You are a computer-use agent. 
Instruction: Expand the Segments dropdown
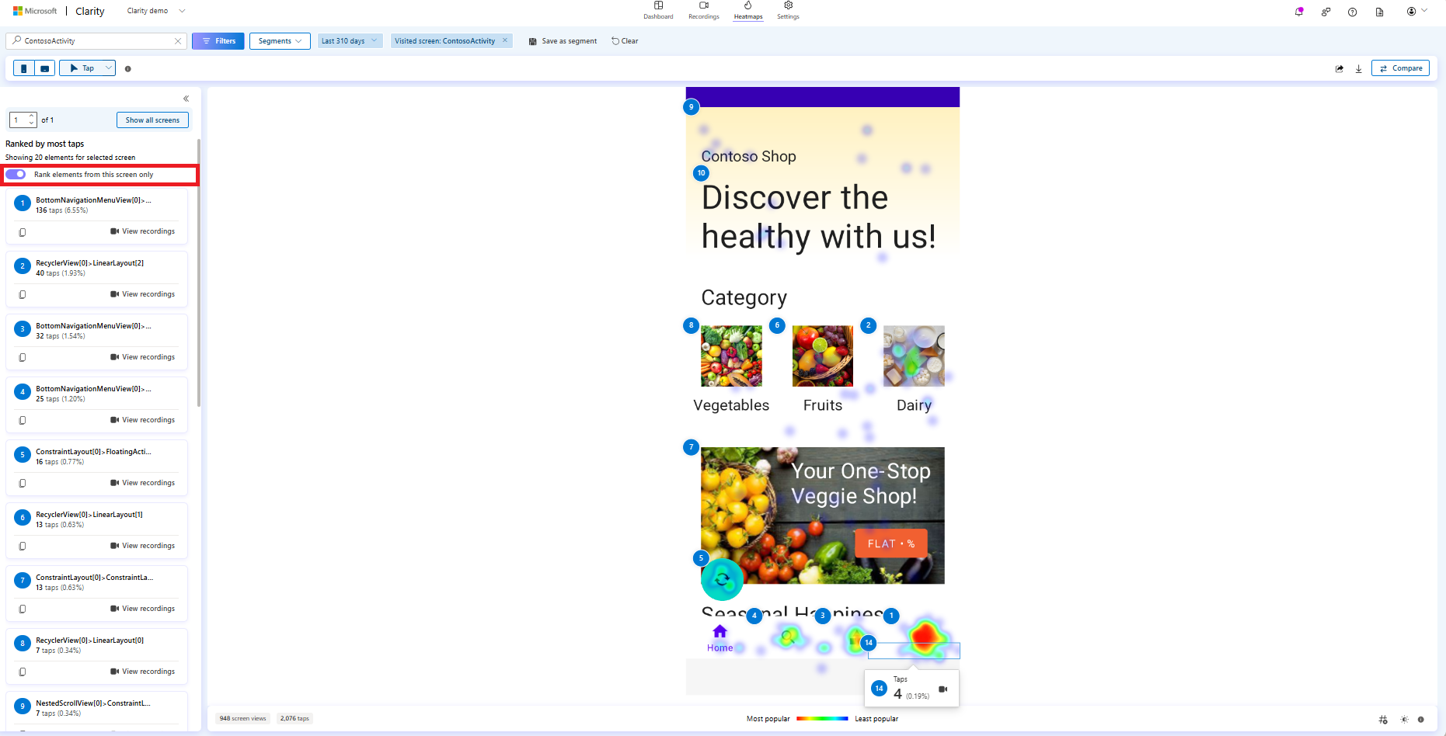279,40
